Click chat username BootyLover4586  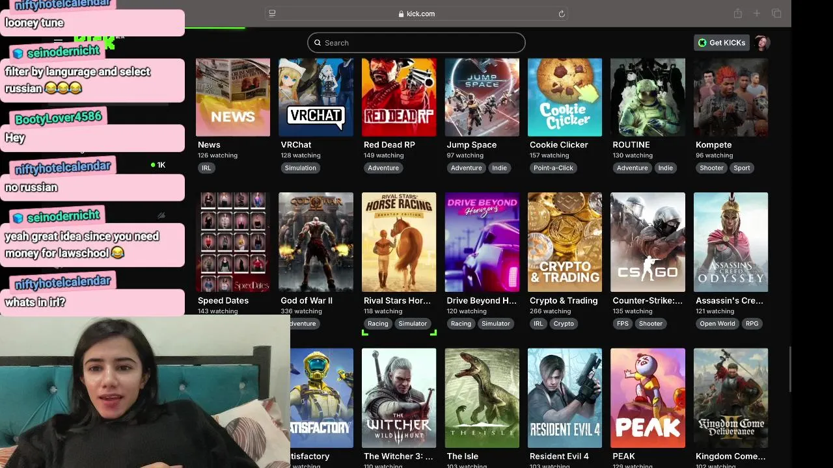click(58, 118)
